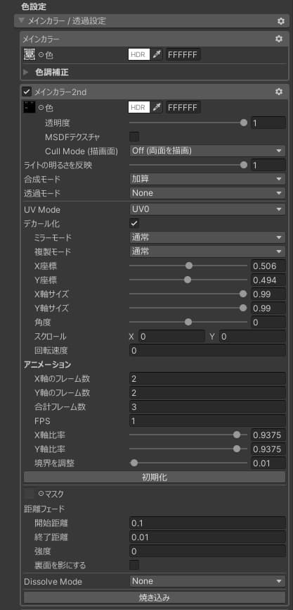Open the Cull Mode dropdown

click(x=207, y=151)
